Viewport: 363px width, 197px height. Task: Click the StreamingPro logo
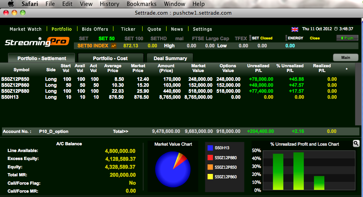37,41
